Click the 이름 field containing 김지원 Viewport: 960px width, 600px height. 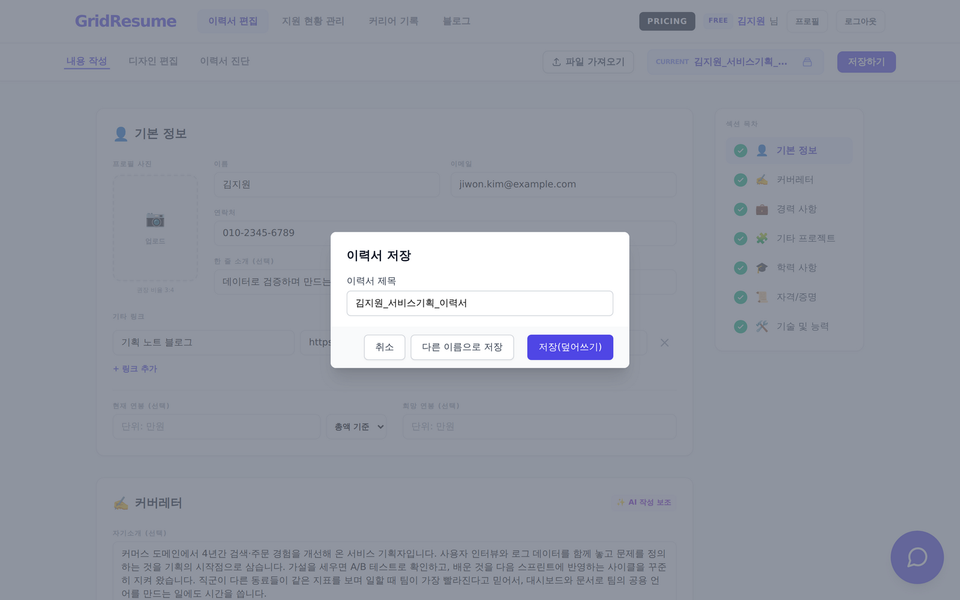[327, 185]
